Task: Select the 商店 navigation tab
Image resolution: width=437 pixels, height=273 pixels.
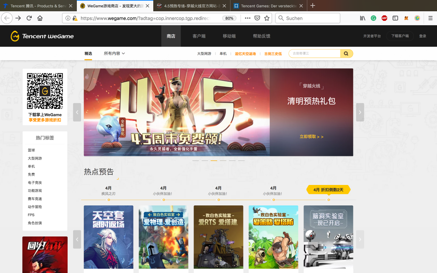Action: pos(171,36)
